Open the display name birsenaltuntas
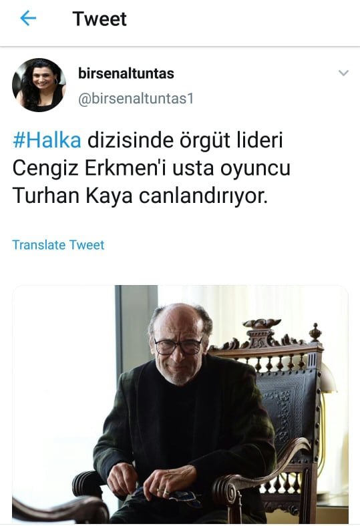 pos(126,73)
